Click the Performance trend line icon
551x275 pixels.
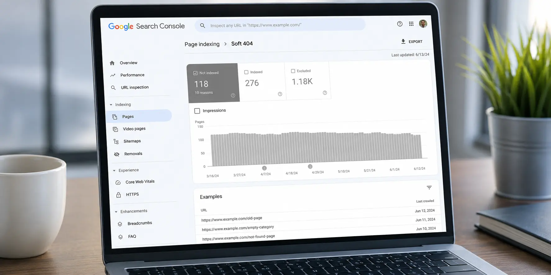[113, 75]
